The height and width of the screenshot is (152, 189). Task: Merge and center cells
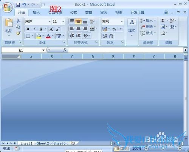[x=92, y=29]
